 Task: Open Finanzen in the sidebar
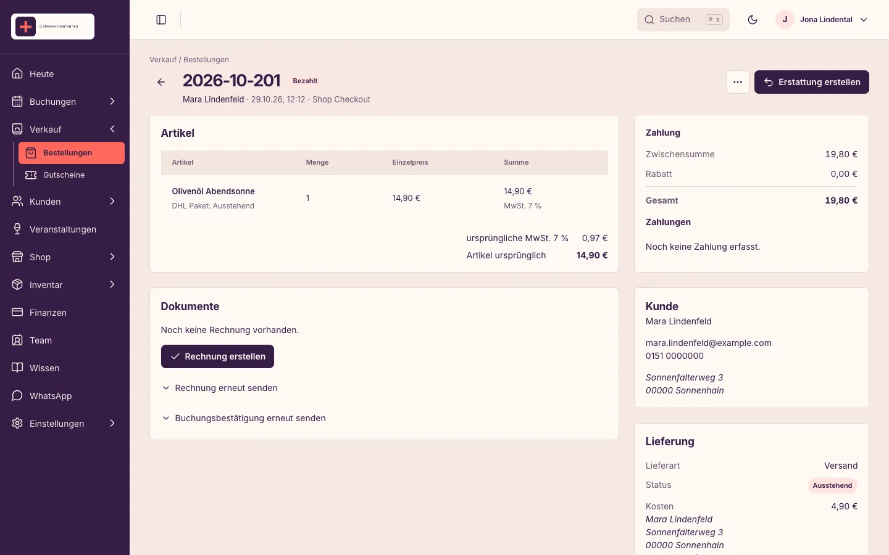[x=65, y=312]
